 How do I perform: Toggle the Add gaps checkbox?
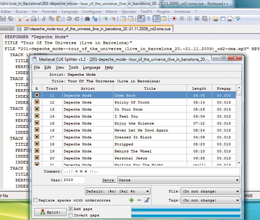click(71, 209)
